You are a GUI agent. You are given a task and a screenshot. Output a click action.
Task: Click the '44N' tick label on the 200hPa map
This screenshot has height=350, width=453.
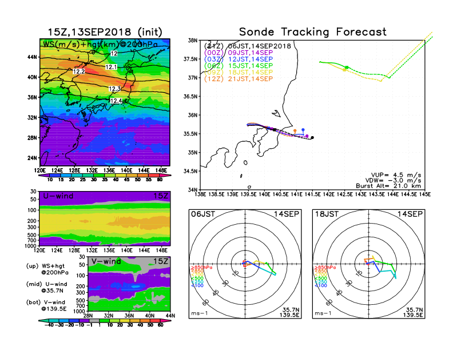pyautogui.click(x=32, y=57)
